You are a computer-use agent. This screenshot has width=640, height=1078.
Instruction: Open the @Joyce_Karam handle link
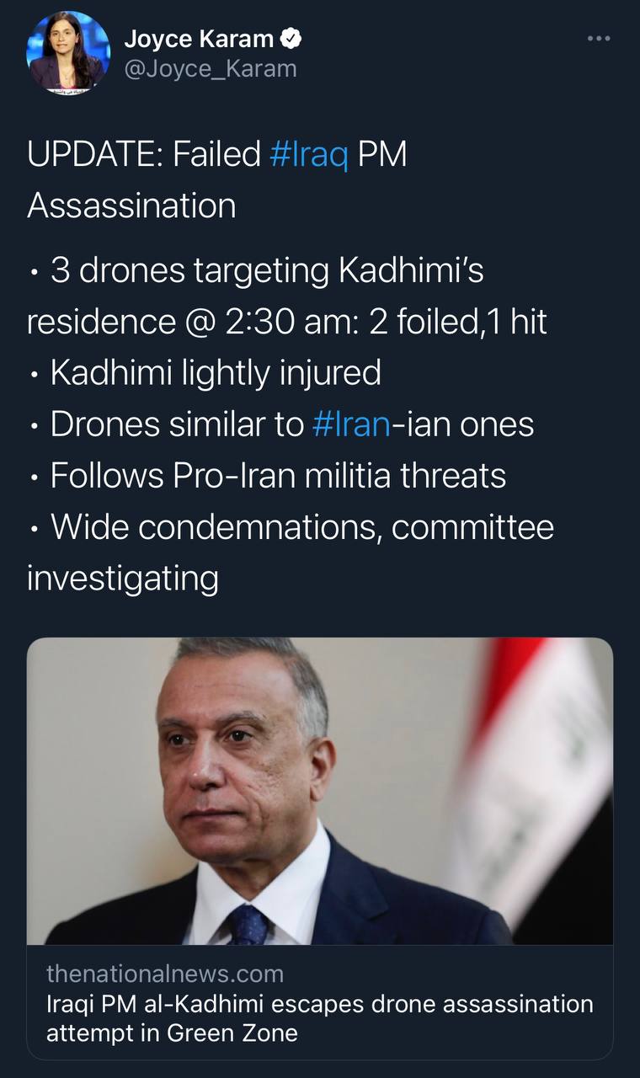pyautogui.click(x=211, y=68)
